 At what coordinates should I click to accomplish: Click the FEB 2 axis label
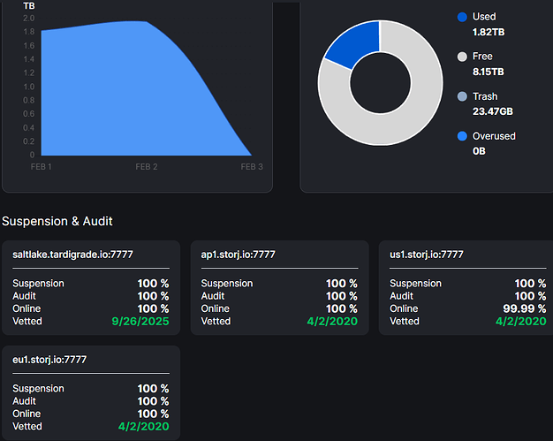click(147, 166)
